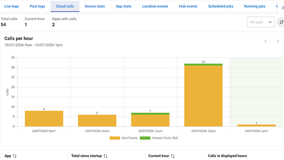Show previous hours with left chevron
This screenshot has width=284, height=160.
(x=265, y=41)
